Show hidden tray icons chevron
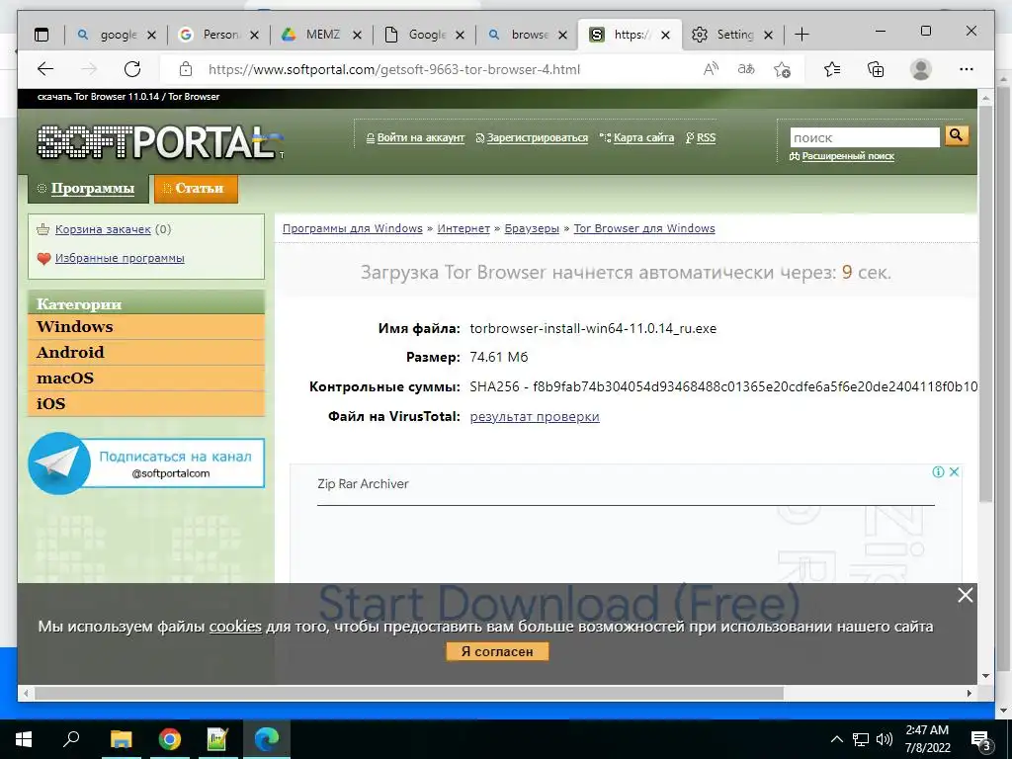 click(x=836, y=739)
